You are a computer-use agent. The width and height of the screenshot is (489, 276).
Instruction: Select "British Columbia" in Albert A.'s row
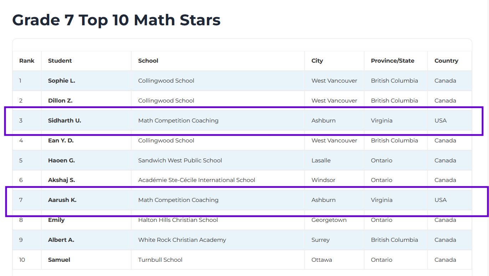(394, 240)
